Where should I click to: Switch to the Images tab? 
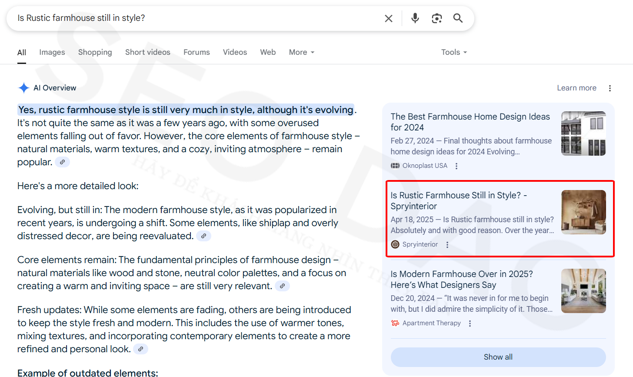point(52,52)
